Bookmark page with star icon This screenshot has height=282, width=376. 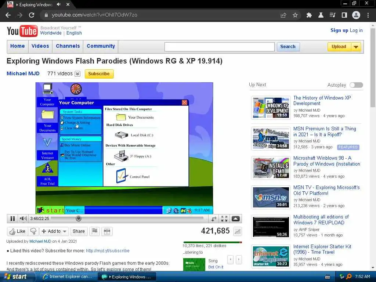point(295,15)
